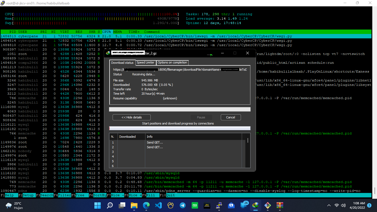Click the download progress bar

(x=180, y=109)
